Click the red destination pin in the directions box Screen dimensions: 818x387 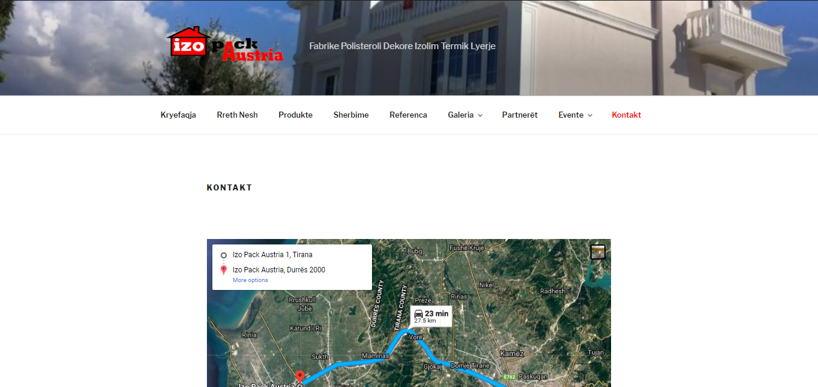tap(223, 270)
